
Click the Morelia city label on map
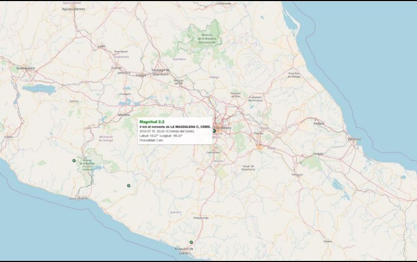(x=124, y=115)
